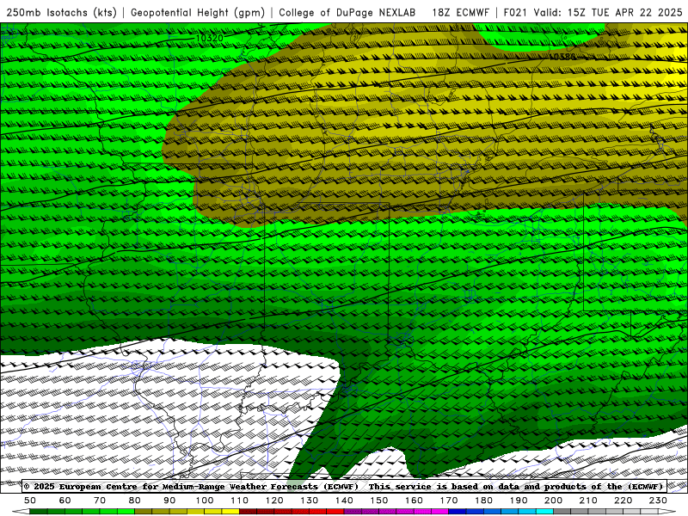The height and width of the screenshot is (516, 688).
Task: Click the 'Valid: 15Z TUE APR 22 2025' text
Action: click(608, 12)
